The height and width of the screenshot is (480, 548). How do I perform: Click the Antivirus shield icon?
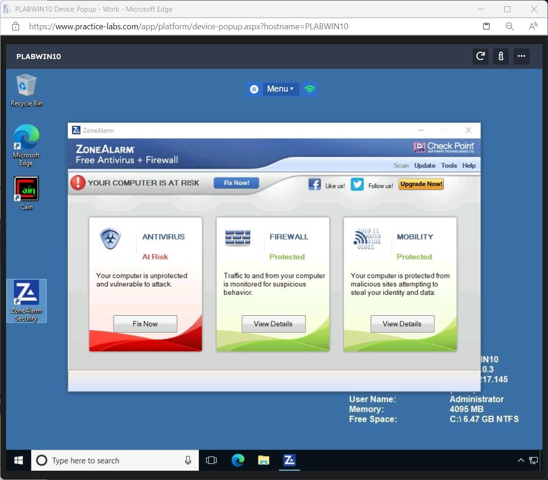click(x=111, y=237)
